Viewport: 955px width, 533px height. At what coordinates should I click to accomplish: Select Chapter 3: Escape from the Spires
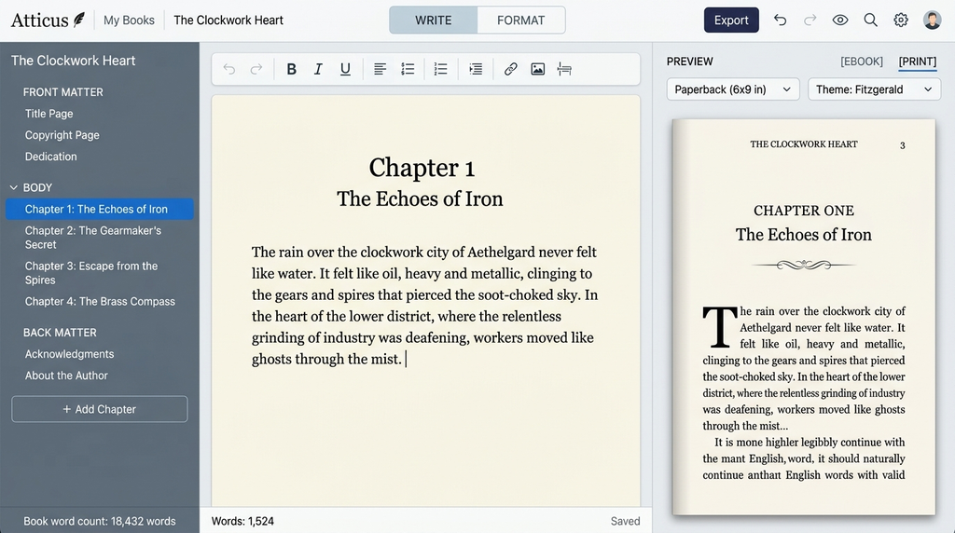point(91,273)
